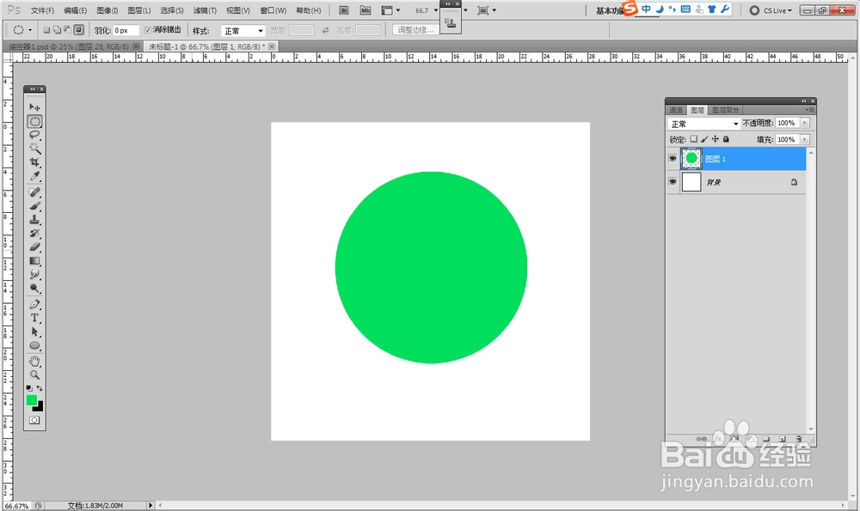
Task: Click the link layers icon
Action: [x=702, y=439]
